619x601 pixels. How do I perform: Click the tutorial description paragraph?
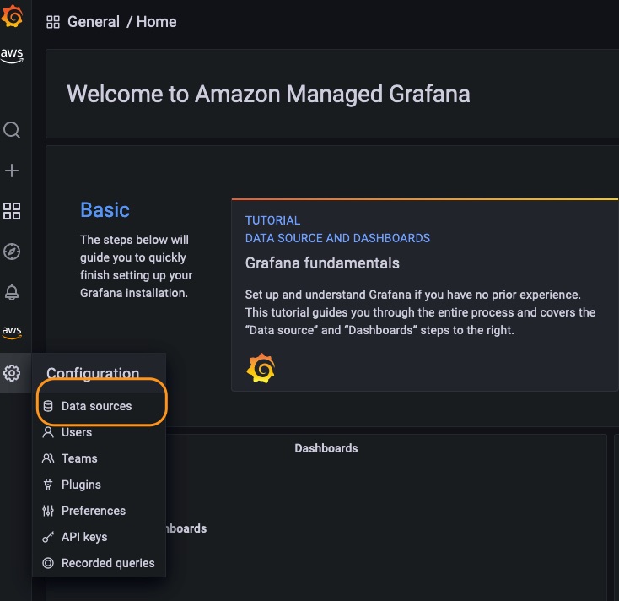click(421, 312)
